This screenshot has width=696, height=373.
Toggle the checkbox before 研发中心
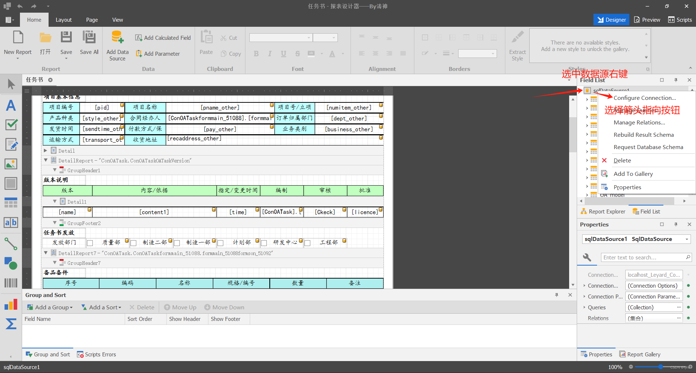pyautogui.click(x=264, y=243)
